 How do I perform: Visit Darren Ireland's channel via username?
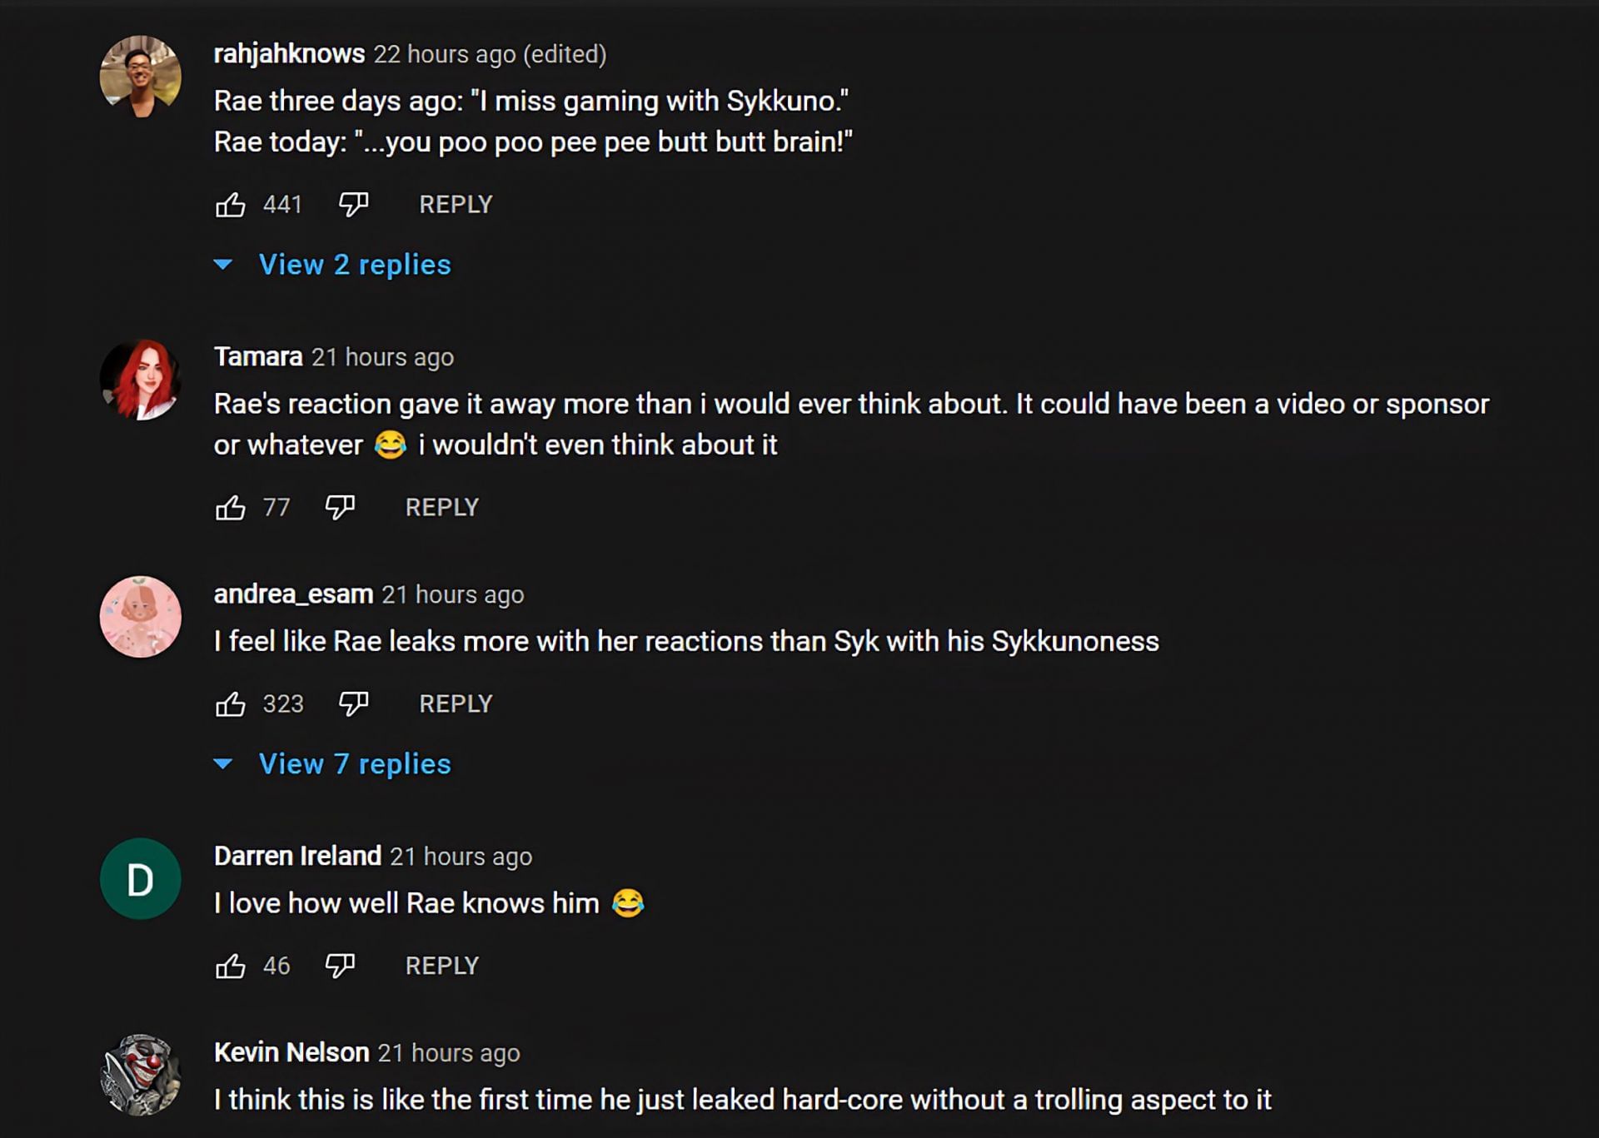pyautogui.click(x=297, y=856)
